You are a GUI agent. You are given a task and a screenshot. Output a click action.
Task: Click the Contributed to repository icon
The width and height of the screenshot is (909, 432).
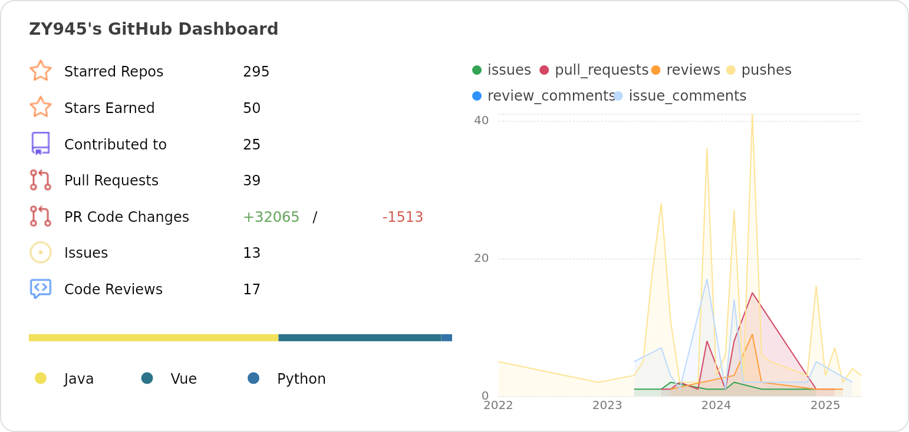(40, 144)
